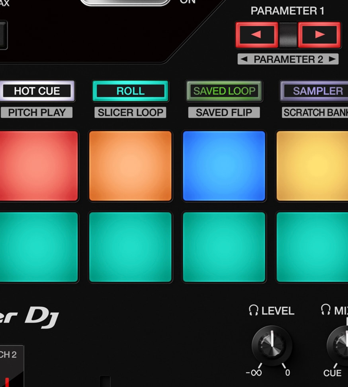Hit the teal pad below the yellow pad
The width and height of the screenshot is (348, 387).
(312, 247)
